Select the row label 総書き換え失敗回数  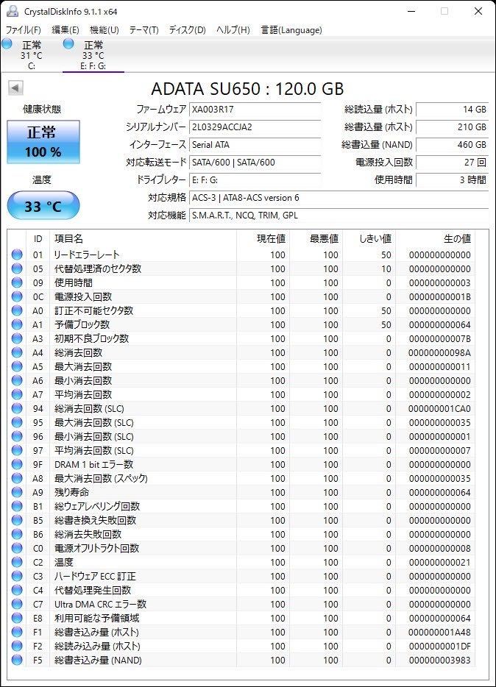pos(95,521)
